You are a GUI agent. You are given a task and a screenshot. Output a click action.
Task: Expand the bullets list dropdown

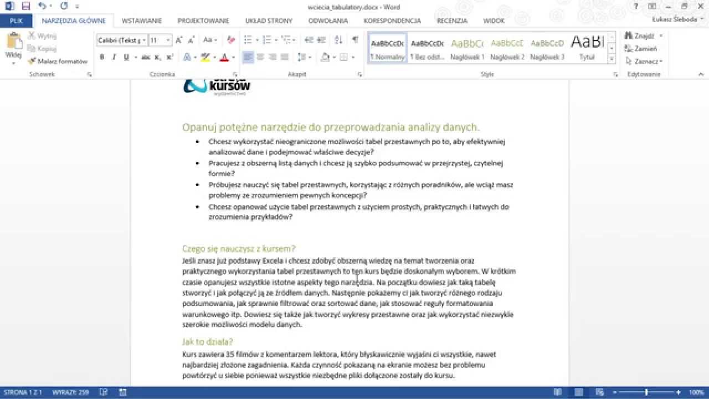point(257,40)
